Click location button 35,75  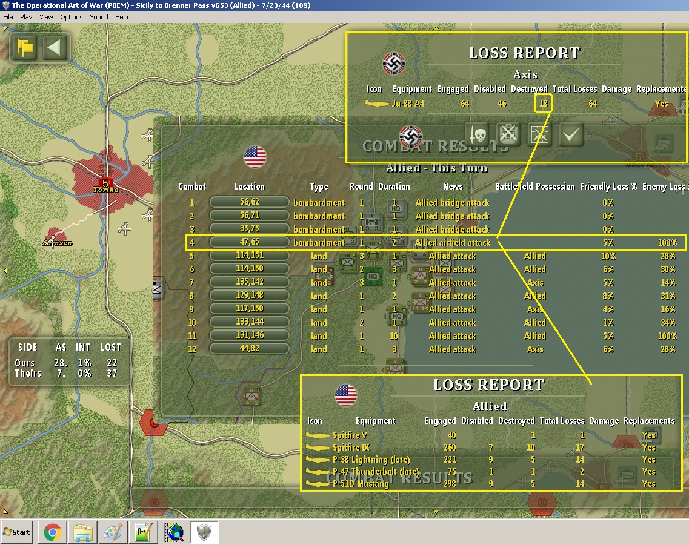coord(249,228)
